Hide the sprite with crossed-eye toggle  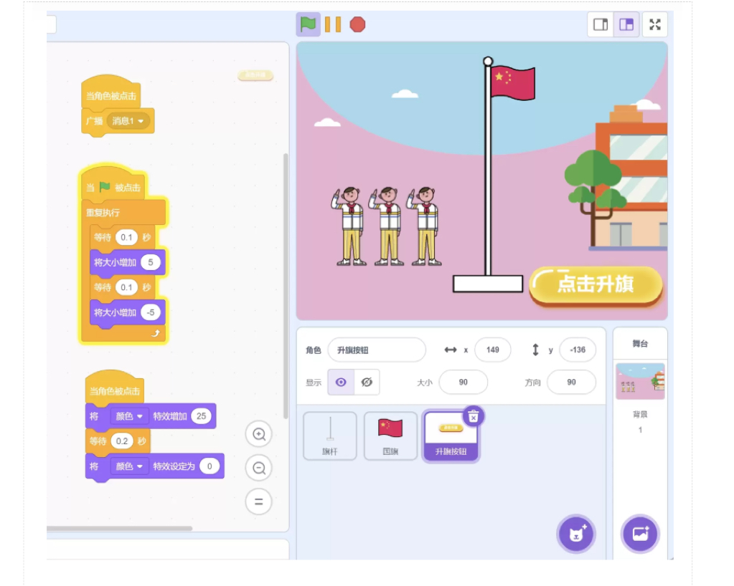(367, 383)
